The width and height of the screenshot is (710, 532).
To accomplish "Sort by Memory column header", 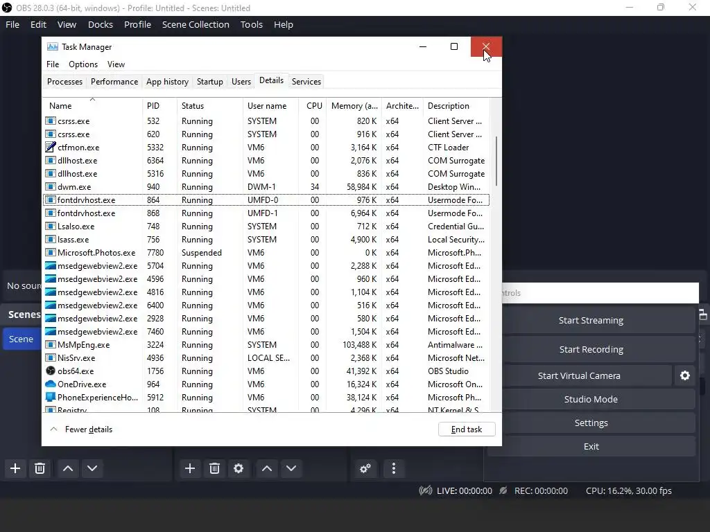I will (354, 105).
